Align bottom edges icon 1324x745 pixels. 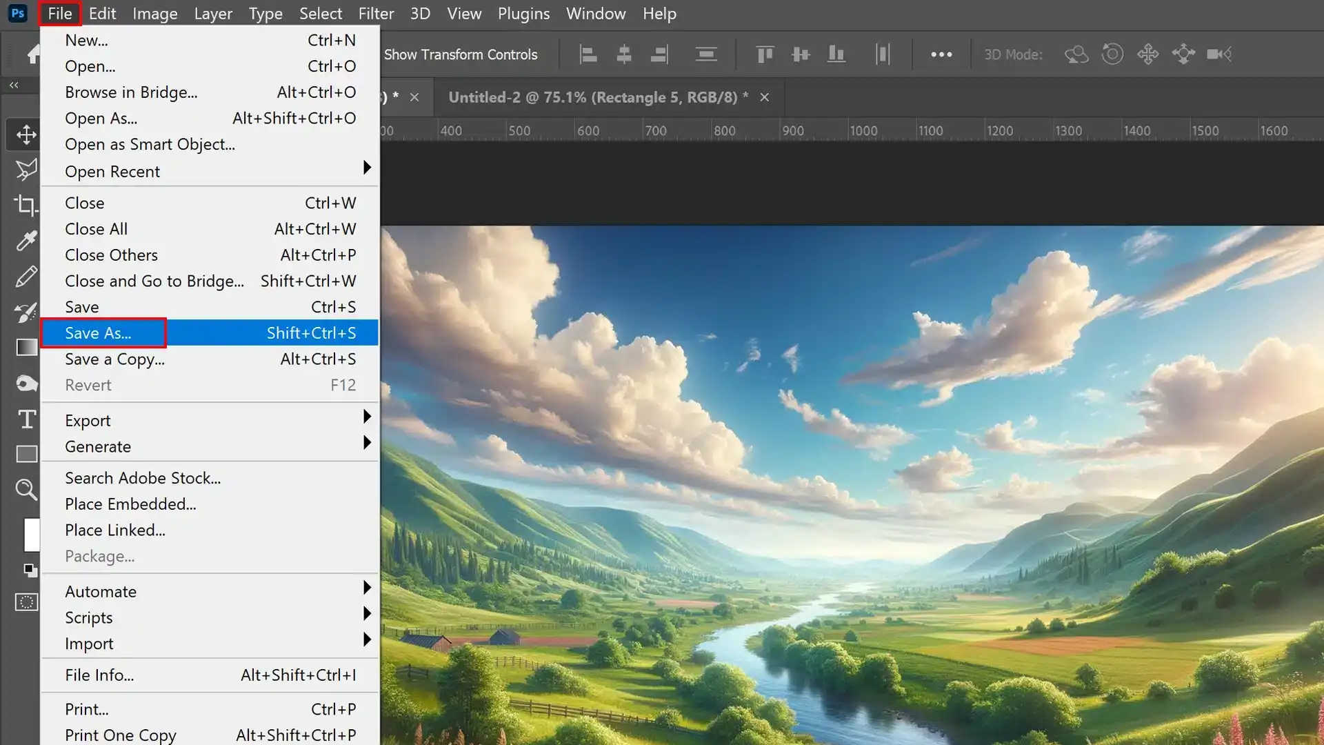pyautogui.click(x=836, y=54)
